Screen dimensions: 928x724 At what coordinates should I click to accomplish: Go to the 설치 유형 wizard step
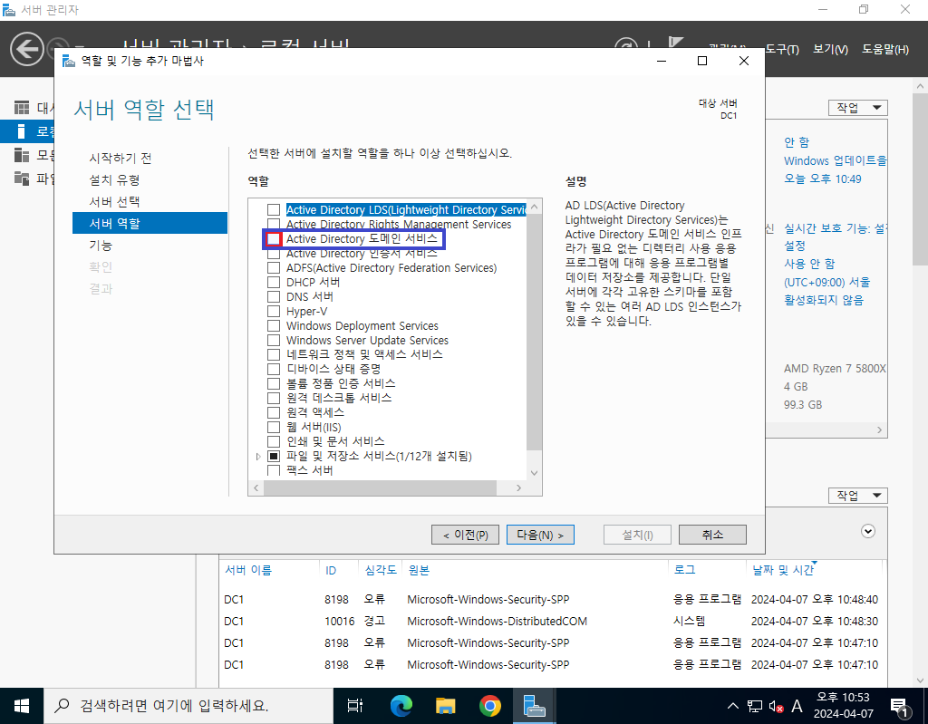(114, 180)
